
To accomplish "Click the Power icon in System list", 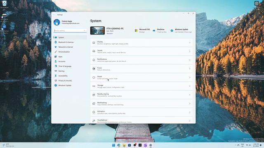I will pos(94,78).
